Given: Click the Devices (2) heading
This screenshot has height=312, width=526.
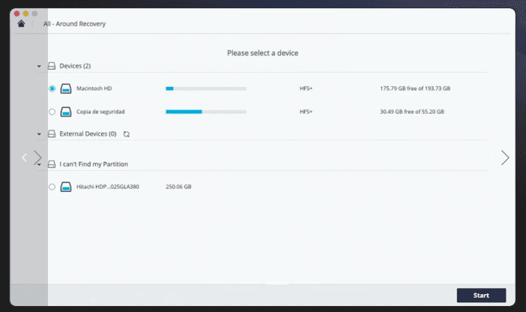Looking at the screenshot, I should click(x=75, y=66).
